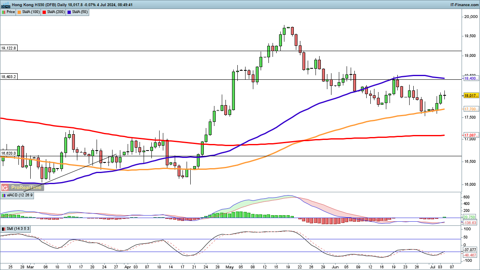Select the Price legend tab
480x270 pixels.
click(x=10, y=12)
